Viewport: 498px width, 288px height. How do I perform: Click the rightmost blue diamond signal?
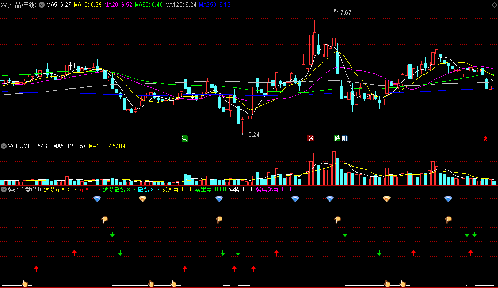point(448,199)
